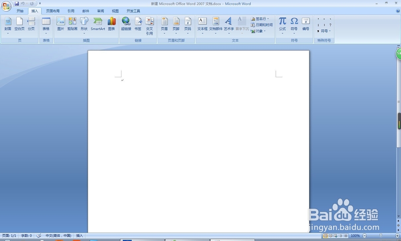Switch to Print Layout view

tap(325, 236)
